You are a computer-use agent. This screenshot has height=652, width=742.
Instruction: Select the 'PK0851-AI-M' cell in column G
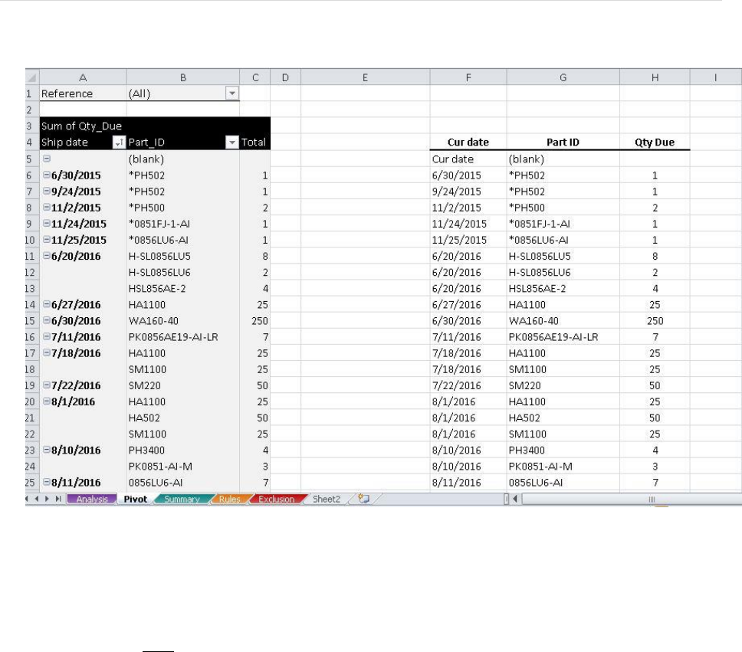pos(563,466)
